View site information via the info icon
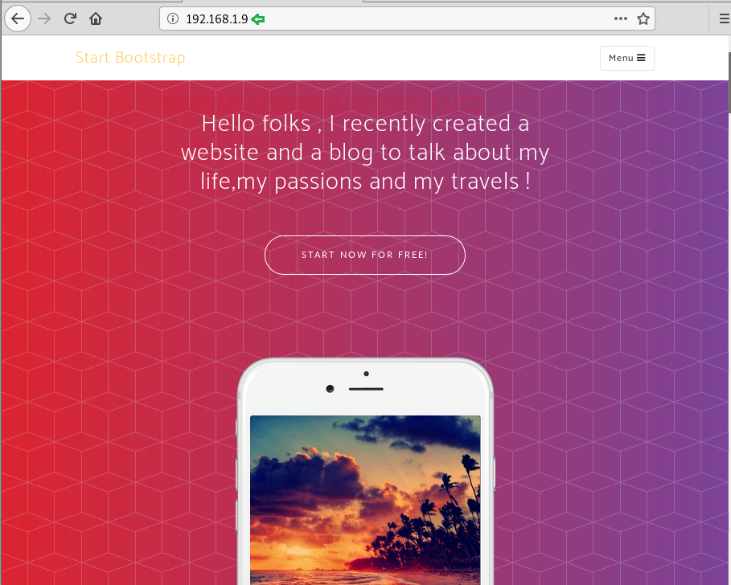The height and width of the screenshot is (585, 731). pyautogui.click(x=172, y=18)
